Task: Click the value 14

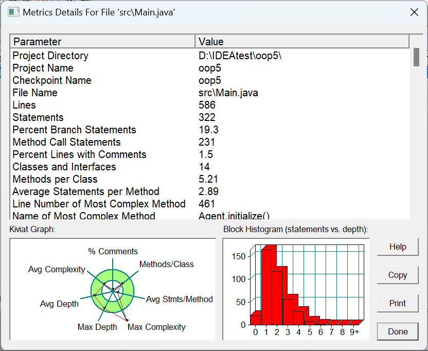Action: [x=204, y=167]
